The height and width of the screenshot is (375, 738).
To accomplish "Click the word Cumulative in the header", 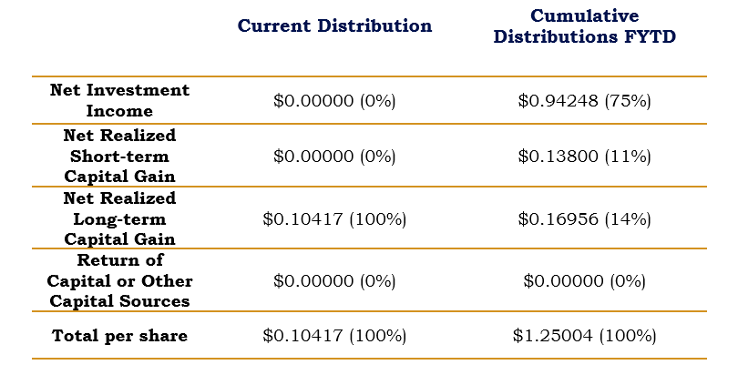I will click(x=585, y=15).
